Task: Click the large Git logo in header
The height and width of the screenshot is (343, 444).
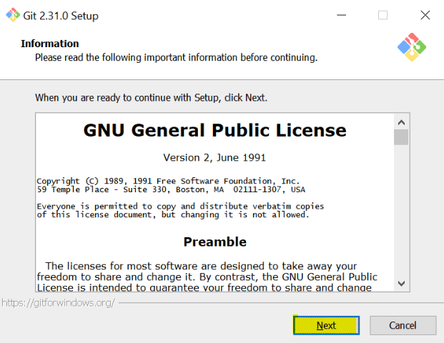Action: tap(412, 47)
